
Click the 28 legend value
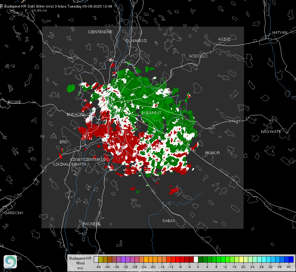click(x=262, y=267)
